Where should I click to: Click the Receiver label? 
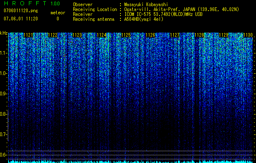83,14
